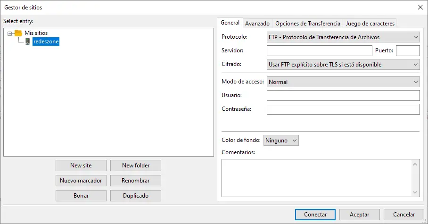
Task: Choose a Color de fondo option
Action: [281, 141]
